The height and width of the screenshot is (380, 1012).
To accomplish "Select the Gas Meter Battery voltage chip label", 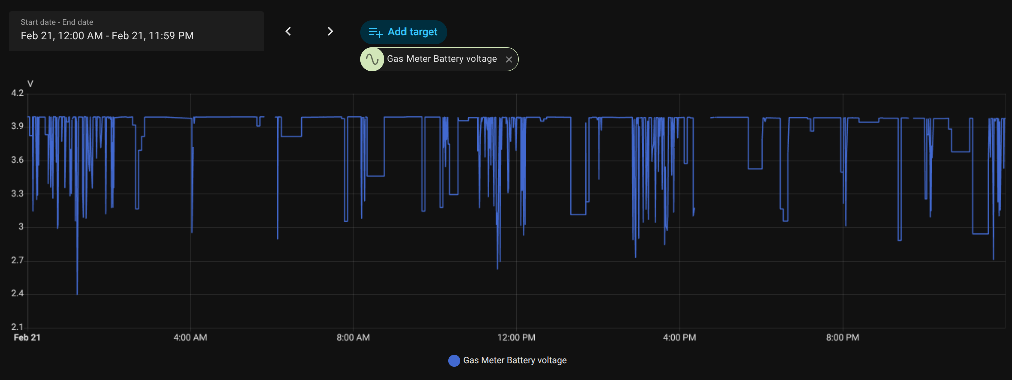I will click(x=442, y=59).
